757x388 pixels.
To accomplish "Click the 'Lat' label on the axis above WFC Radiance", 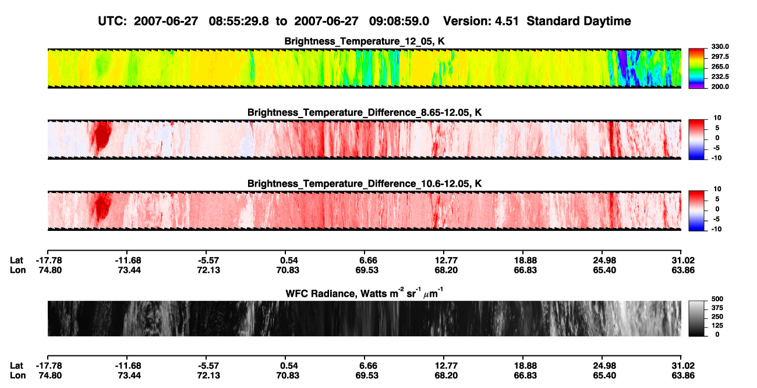I will pyautogui.click(x=16, y=260).
